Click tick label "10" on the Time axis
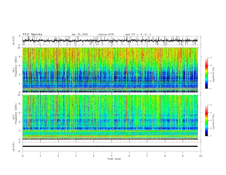Viewport: 226px width, 175px height. (x=201, y=156)
